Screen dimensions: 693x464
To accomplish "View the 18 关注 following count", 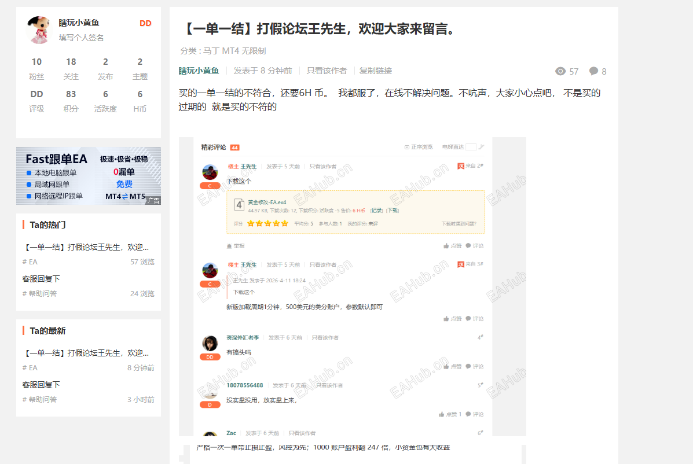I will 71,69.
